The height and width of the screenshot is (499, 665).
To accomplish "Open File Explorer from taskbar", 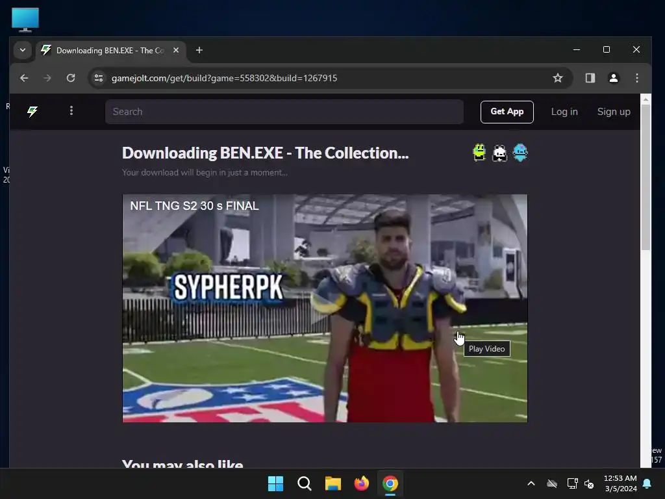I will point(333,483).
